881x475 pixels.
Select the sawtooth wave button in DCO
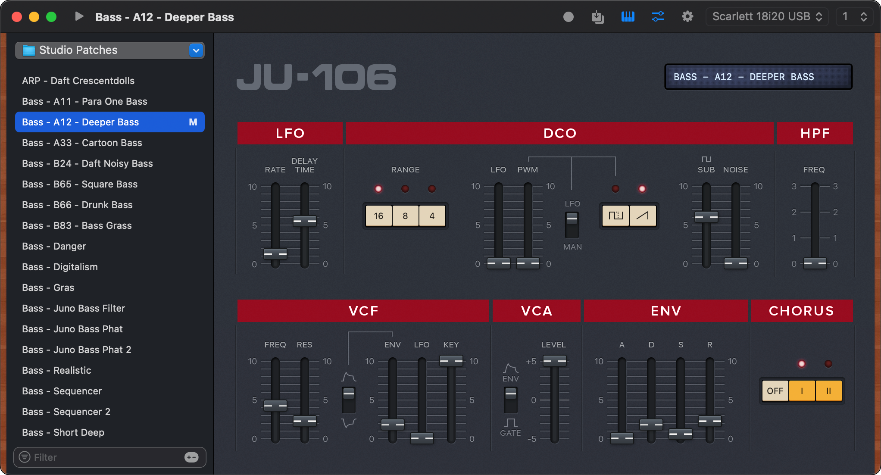tap(643, 216)
